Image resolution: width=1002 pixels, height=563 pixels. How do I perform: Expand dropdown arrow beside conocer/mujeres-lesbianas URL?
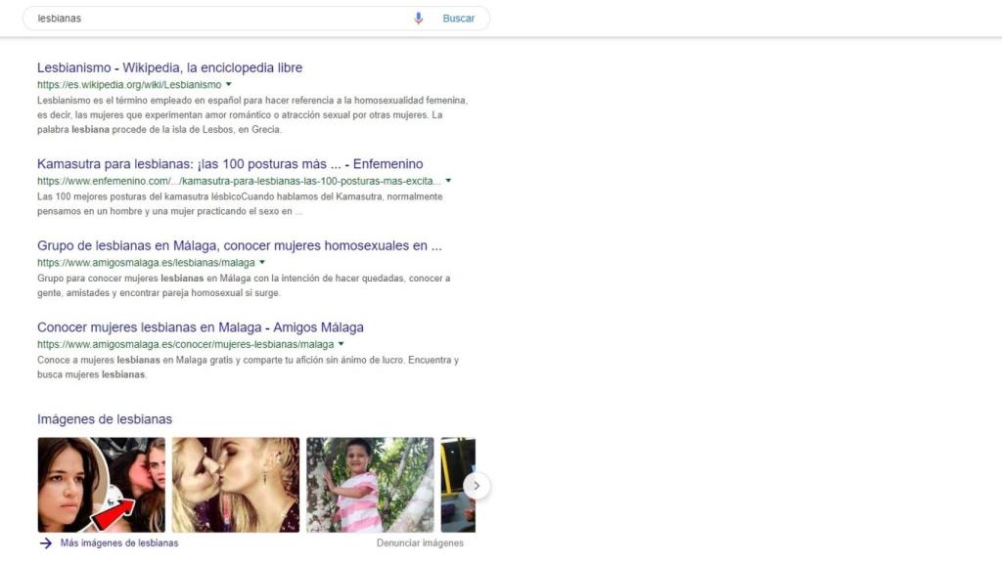tap(341, 344)
